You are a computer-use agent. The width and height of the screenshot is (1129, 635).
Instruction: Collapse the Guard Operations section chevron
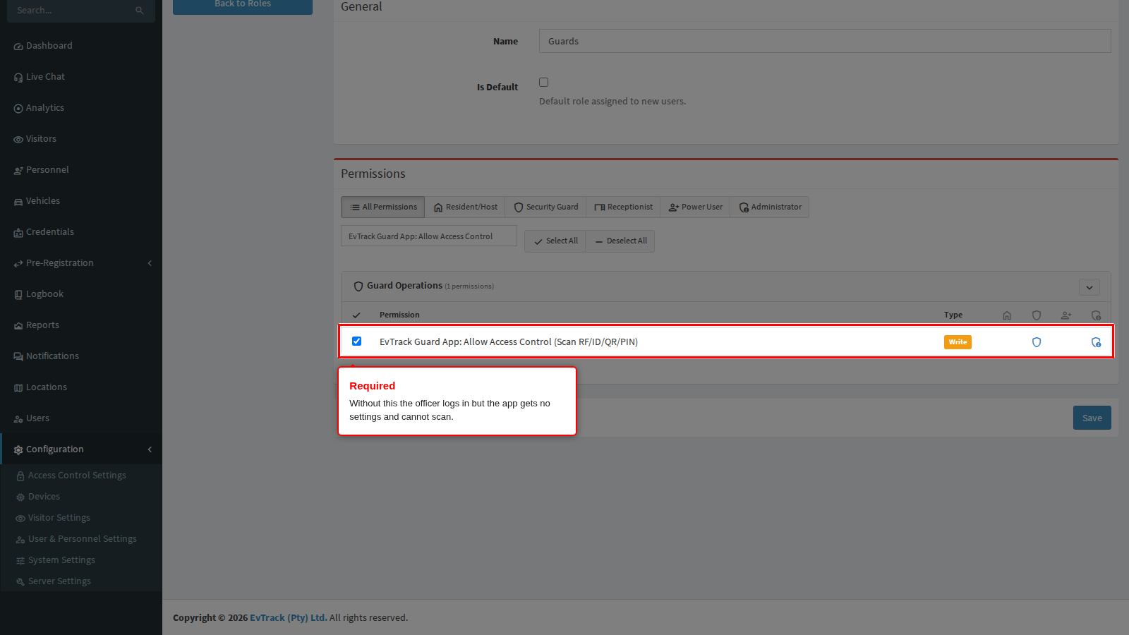(1089, 287)
